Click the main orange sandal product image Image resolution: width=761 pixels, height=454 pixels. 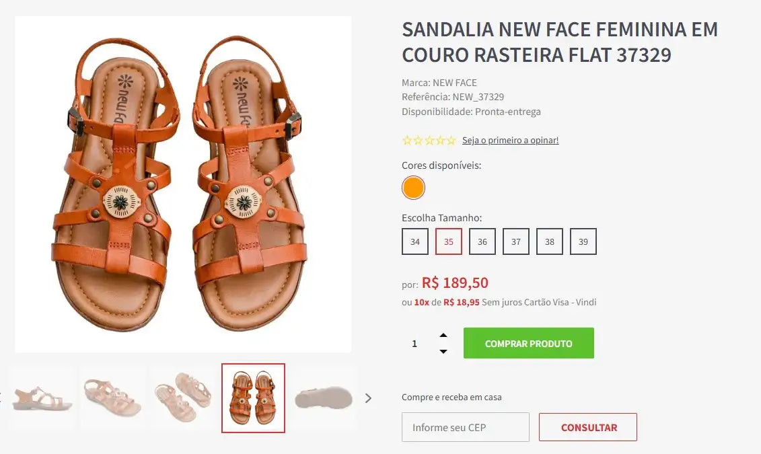tap(183, 184)
